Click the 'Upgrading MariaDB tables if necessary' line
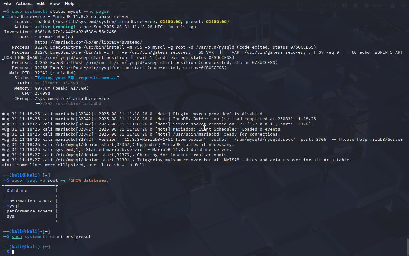Viewport: 409px width, 256px height. [x=118, y=145]
